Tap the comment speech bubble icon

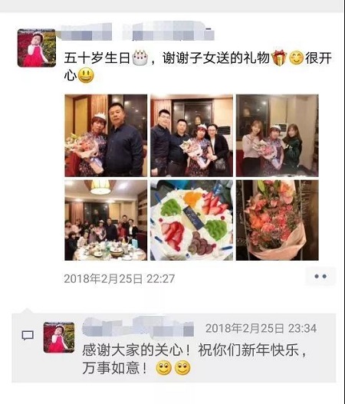click(x=28, y=336)
